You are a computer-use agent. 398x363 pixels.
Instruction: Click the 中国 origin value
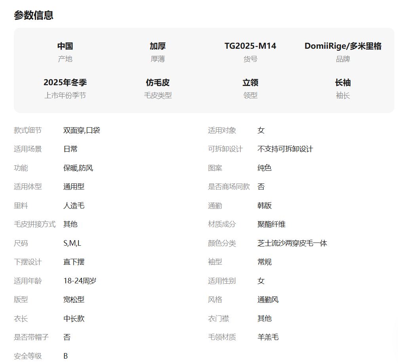tap(65, 46)
